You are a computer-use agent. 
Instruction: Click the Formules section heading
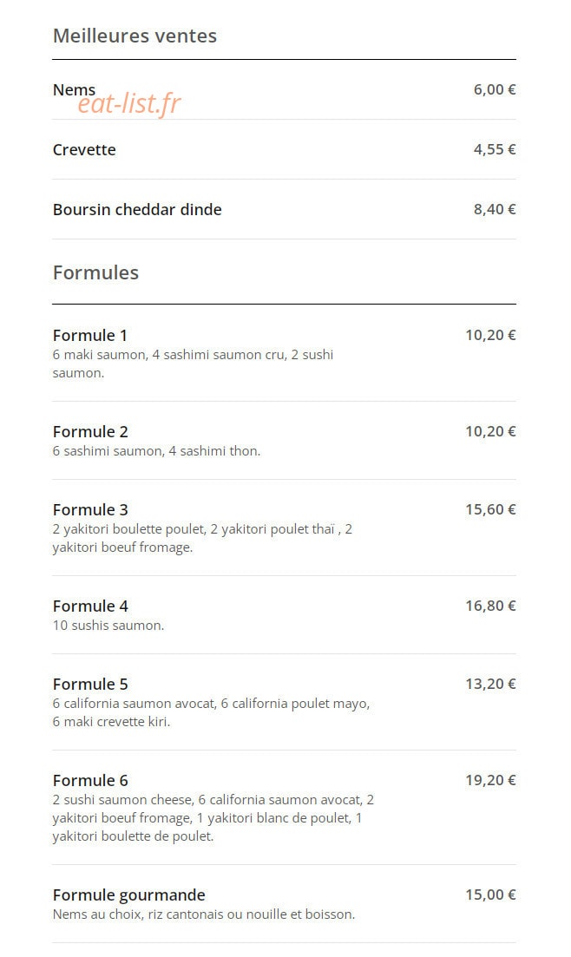click(95, 272)
